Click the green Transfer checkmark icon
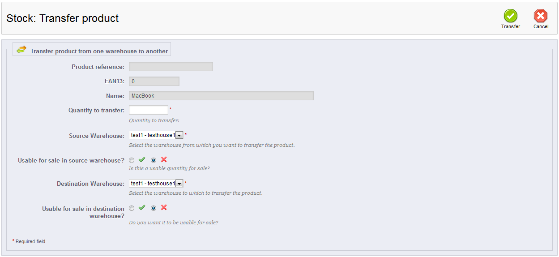Screen dimensions: 559x257 click(510, 16)
